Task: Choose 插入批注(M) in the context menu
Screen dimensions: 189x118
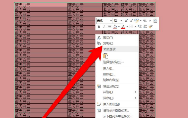Action: click(117, 104)
